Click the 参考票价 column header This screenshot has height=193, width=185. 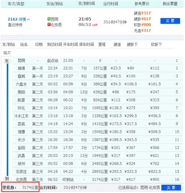[x=142, y=4]
